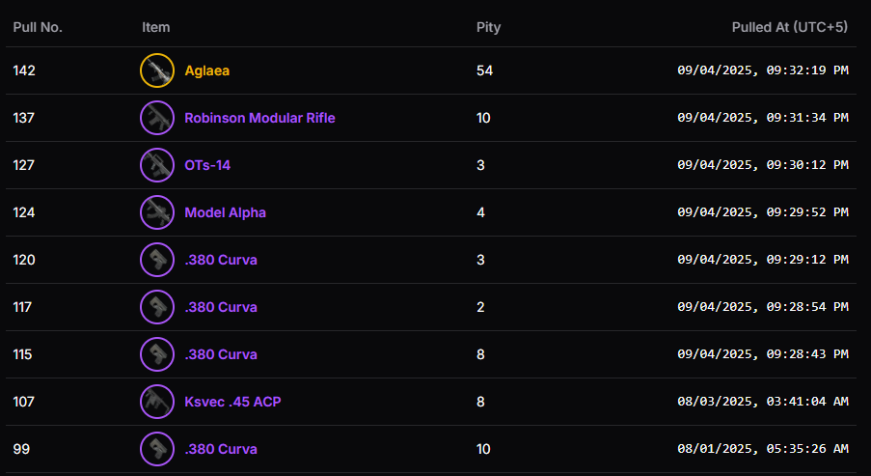Open the Ksvec .45 ACP link
Image resolution: width=871 pixels, height=476 pixels.
(232, 402)
